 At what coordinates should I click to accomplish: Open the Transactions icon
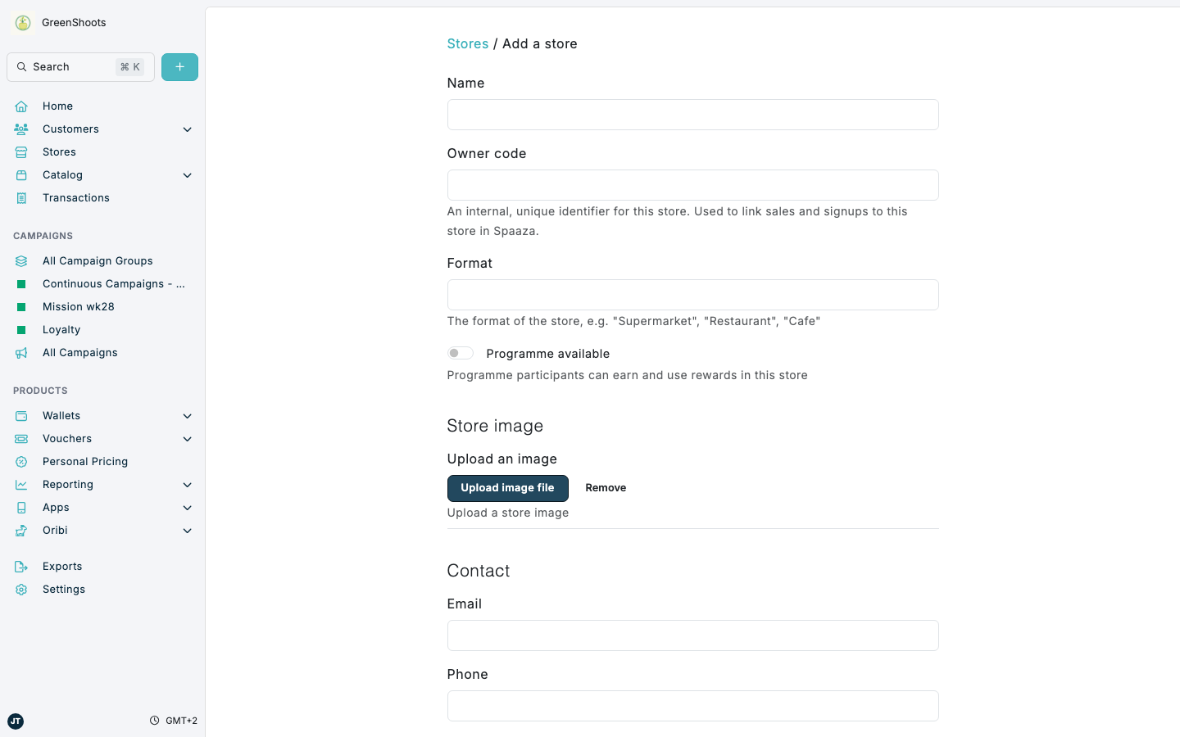(21, 197)
